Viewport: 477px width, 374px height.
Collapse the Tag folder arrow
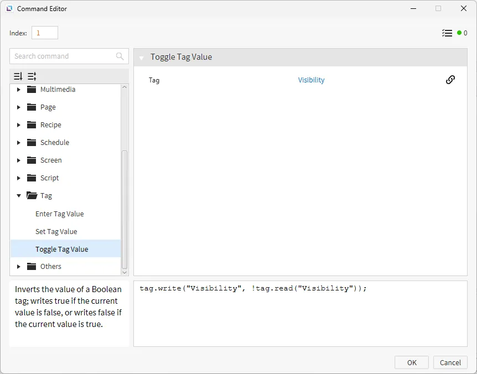click(x=19, y=196)
